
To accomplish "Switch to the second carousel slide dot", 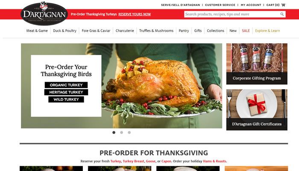I will pyautogui.click(x=121, y=133).
